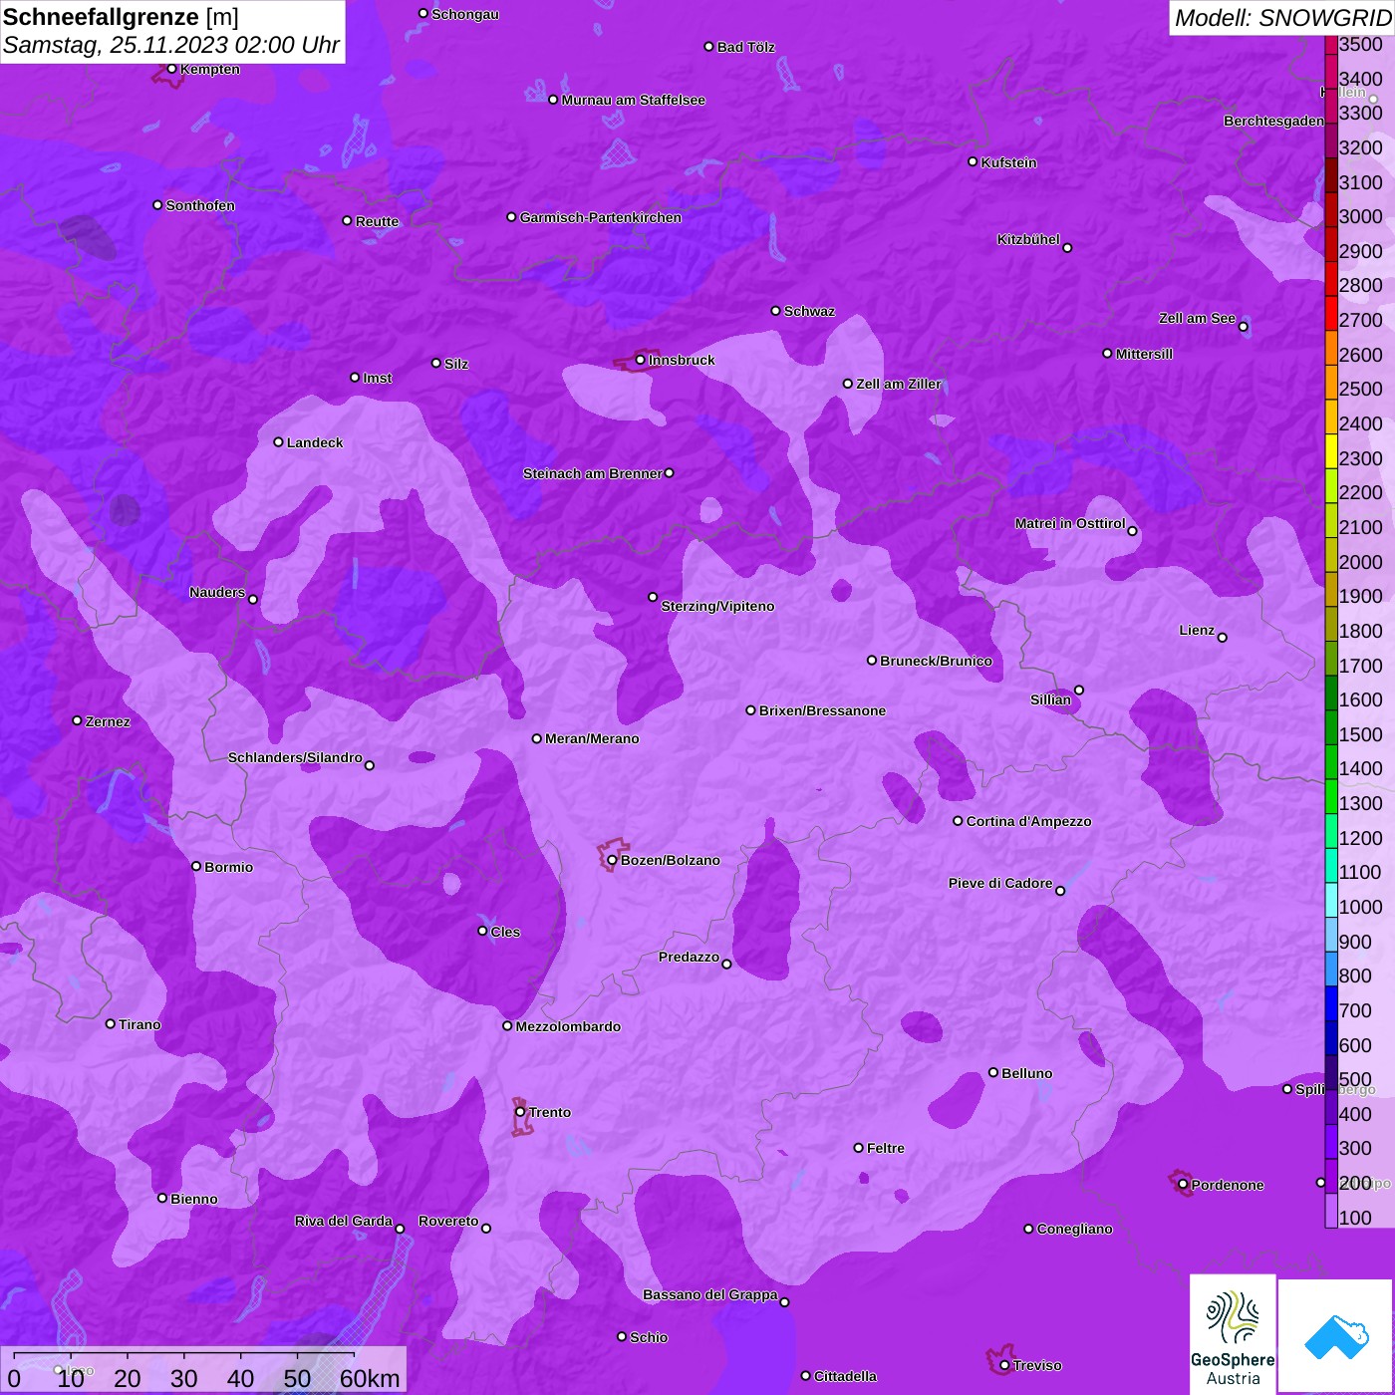Click the Brixen/Bressanone label
The height and width of the screenshot is (1395, 1395).
coord(822,710)
